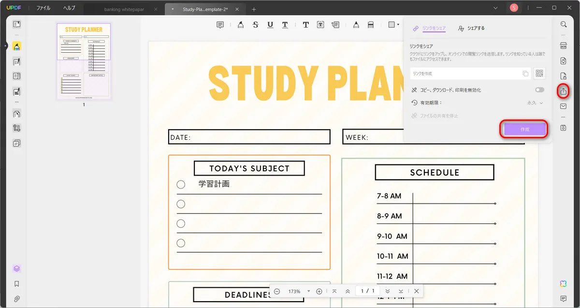Select the Strikethrough tool
580x308 pixels.
255,25
